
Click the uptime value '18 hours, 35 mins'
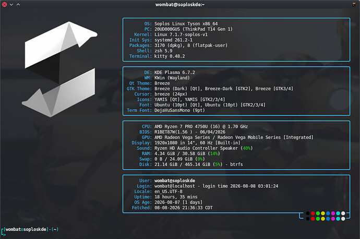click(176, 197)
